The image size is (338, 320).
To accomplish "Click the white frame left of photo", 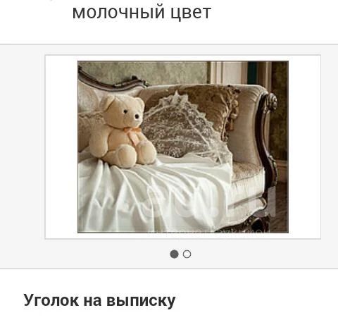I will pos(61,147).
